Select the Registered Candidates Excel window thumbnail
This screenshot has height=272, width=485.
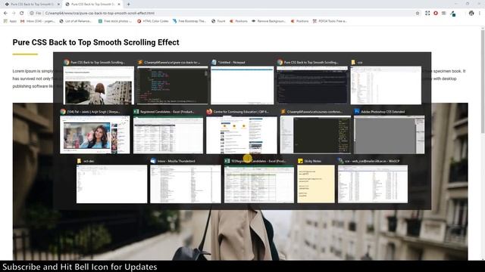pyautogui.click(x=168, y=134)
